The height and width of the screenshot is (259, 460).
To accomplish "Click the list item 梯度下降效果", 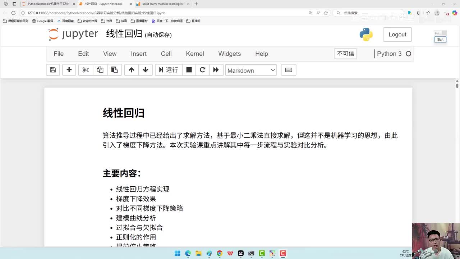I will click(x=136, y=199).
